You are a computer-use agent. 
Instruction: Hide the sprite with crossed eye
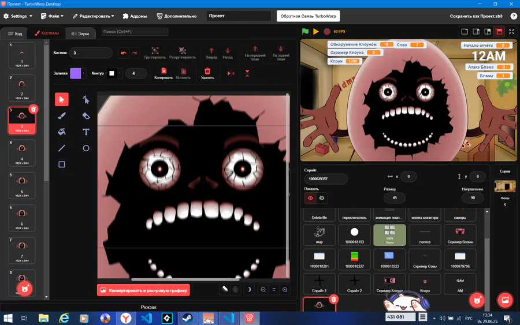(322, 198)
